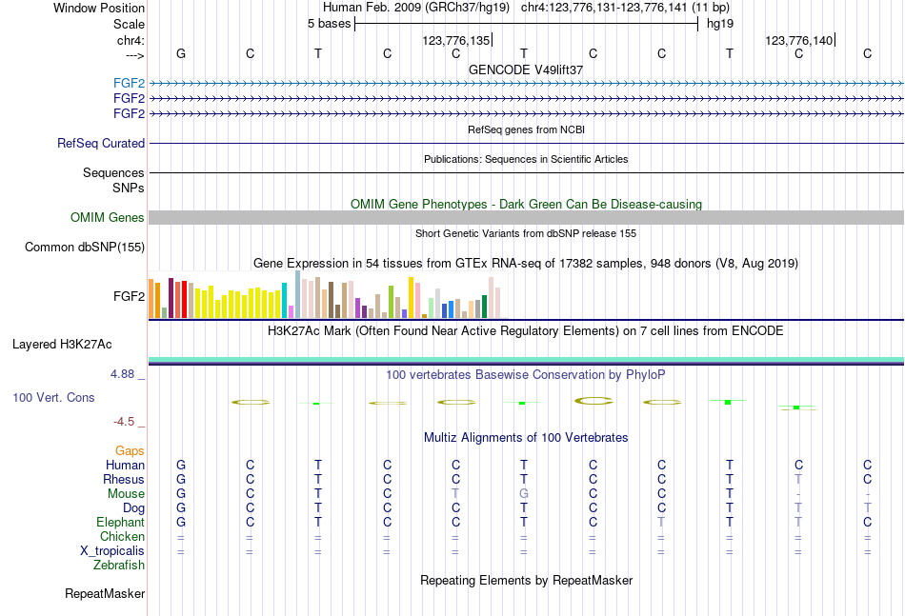
Task: Open the GTEx Gene Expression track title
Action: coord(526,264)
